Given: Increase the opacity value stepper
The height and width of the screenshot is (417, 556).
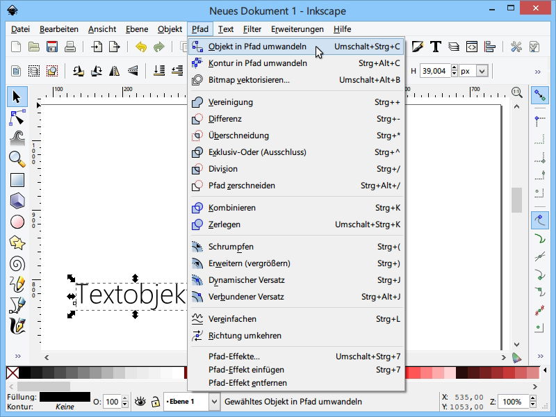Looking at the screenshot, I should [x=124, y=398].
